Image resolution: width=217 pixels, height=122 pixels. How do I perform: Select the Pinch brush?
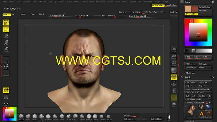click(x=62, y=117)
